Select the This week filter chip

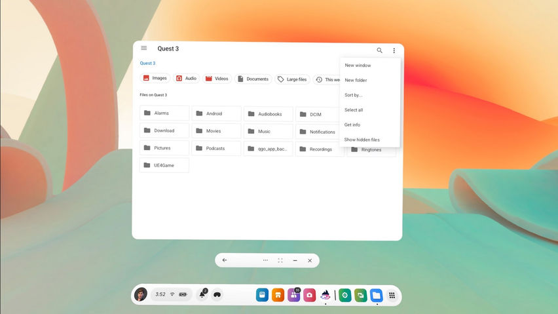tap(327, 80)
